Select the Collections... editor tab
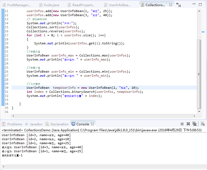 (x=155, y=5)
